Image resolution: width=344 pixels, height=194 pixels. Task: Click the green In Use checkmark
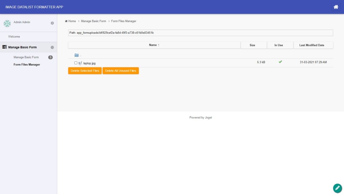click(x=280, y=62)
